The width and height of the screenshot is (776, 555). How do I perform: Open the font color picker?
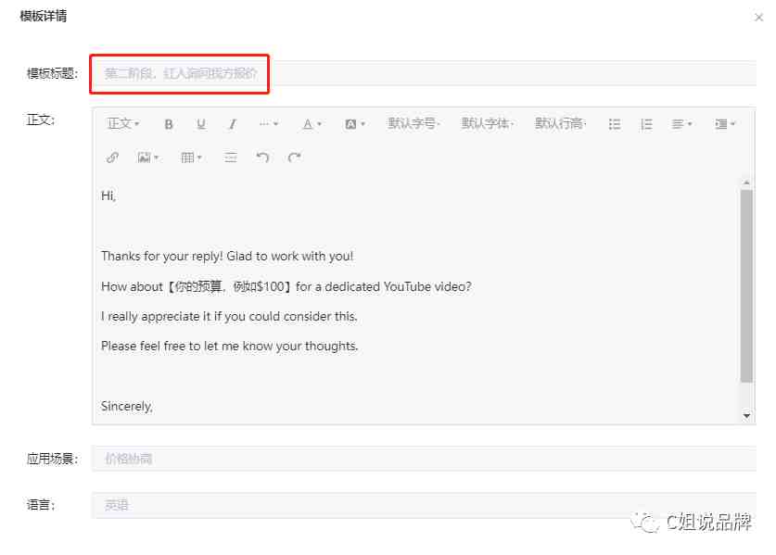coord(312,124)
